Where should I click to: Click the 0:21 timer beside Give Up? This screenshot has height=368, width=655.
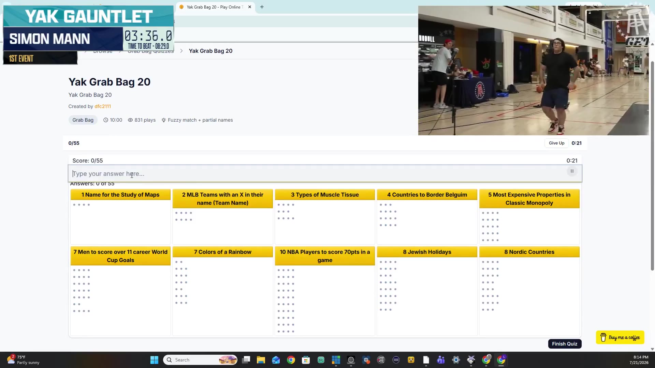[x=577, y=143]
